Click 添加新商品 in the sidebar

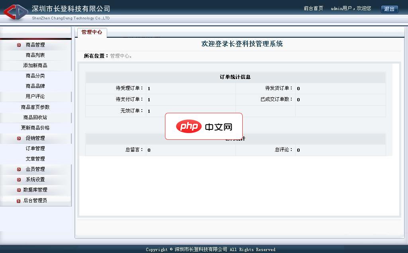[36, 65]
